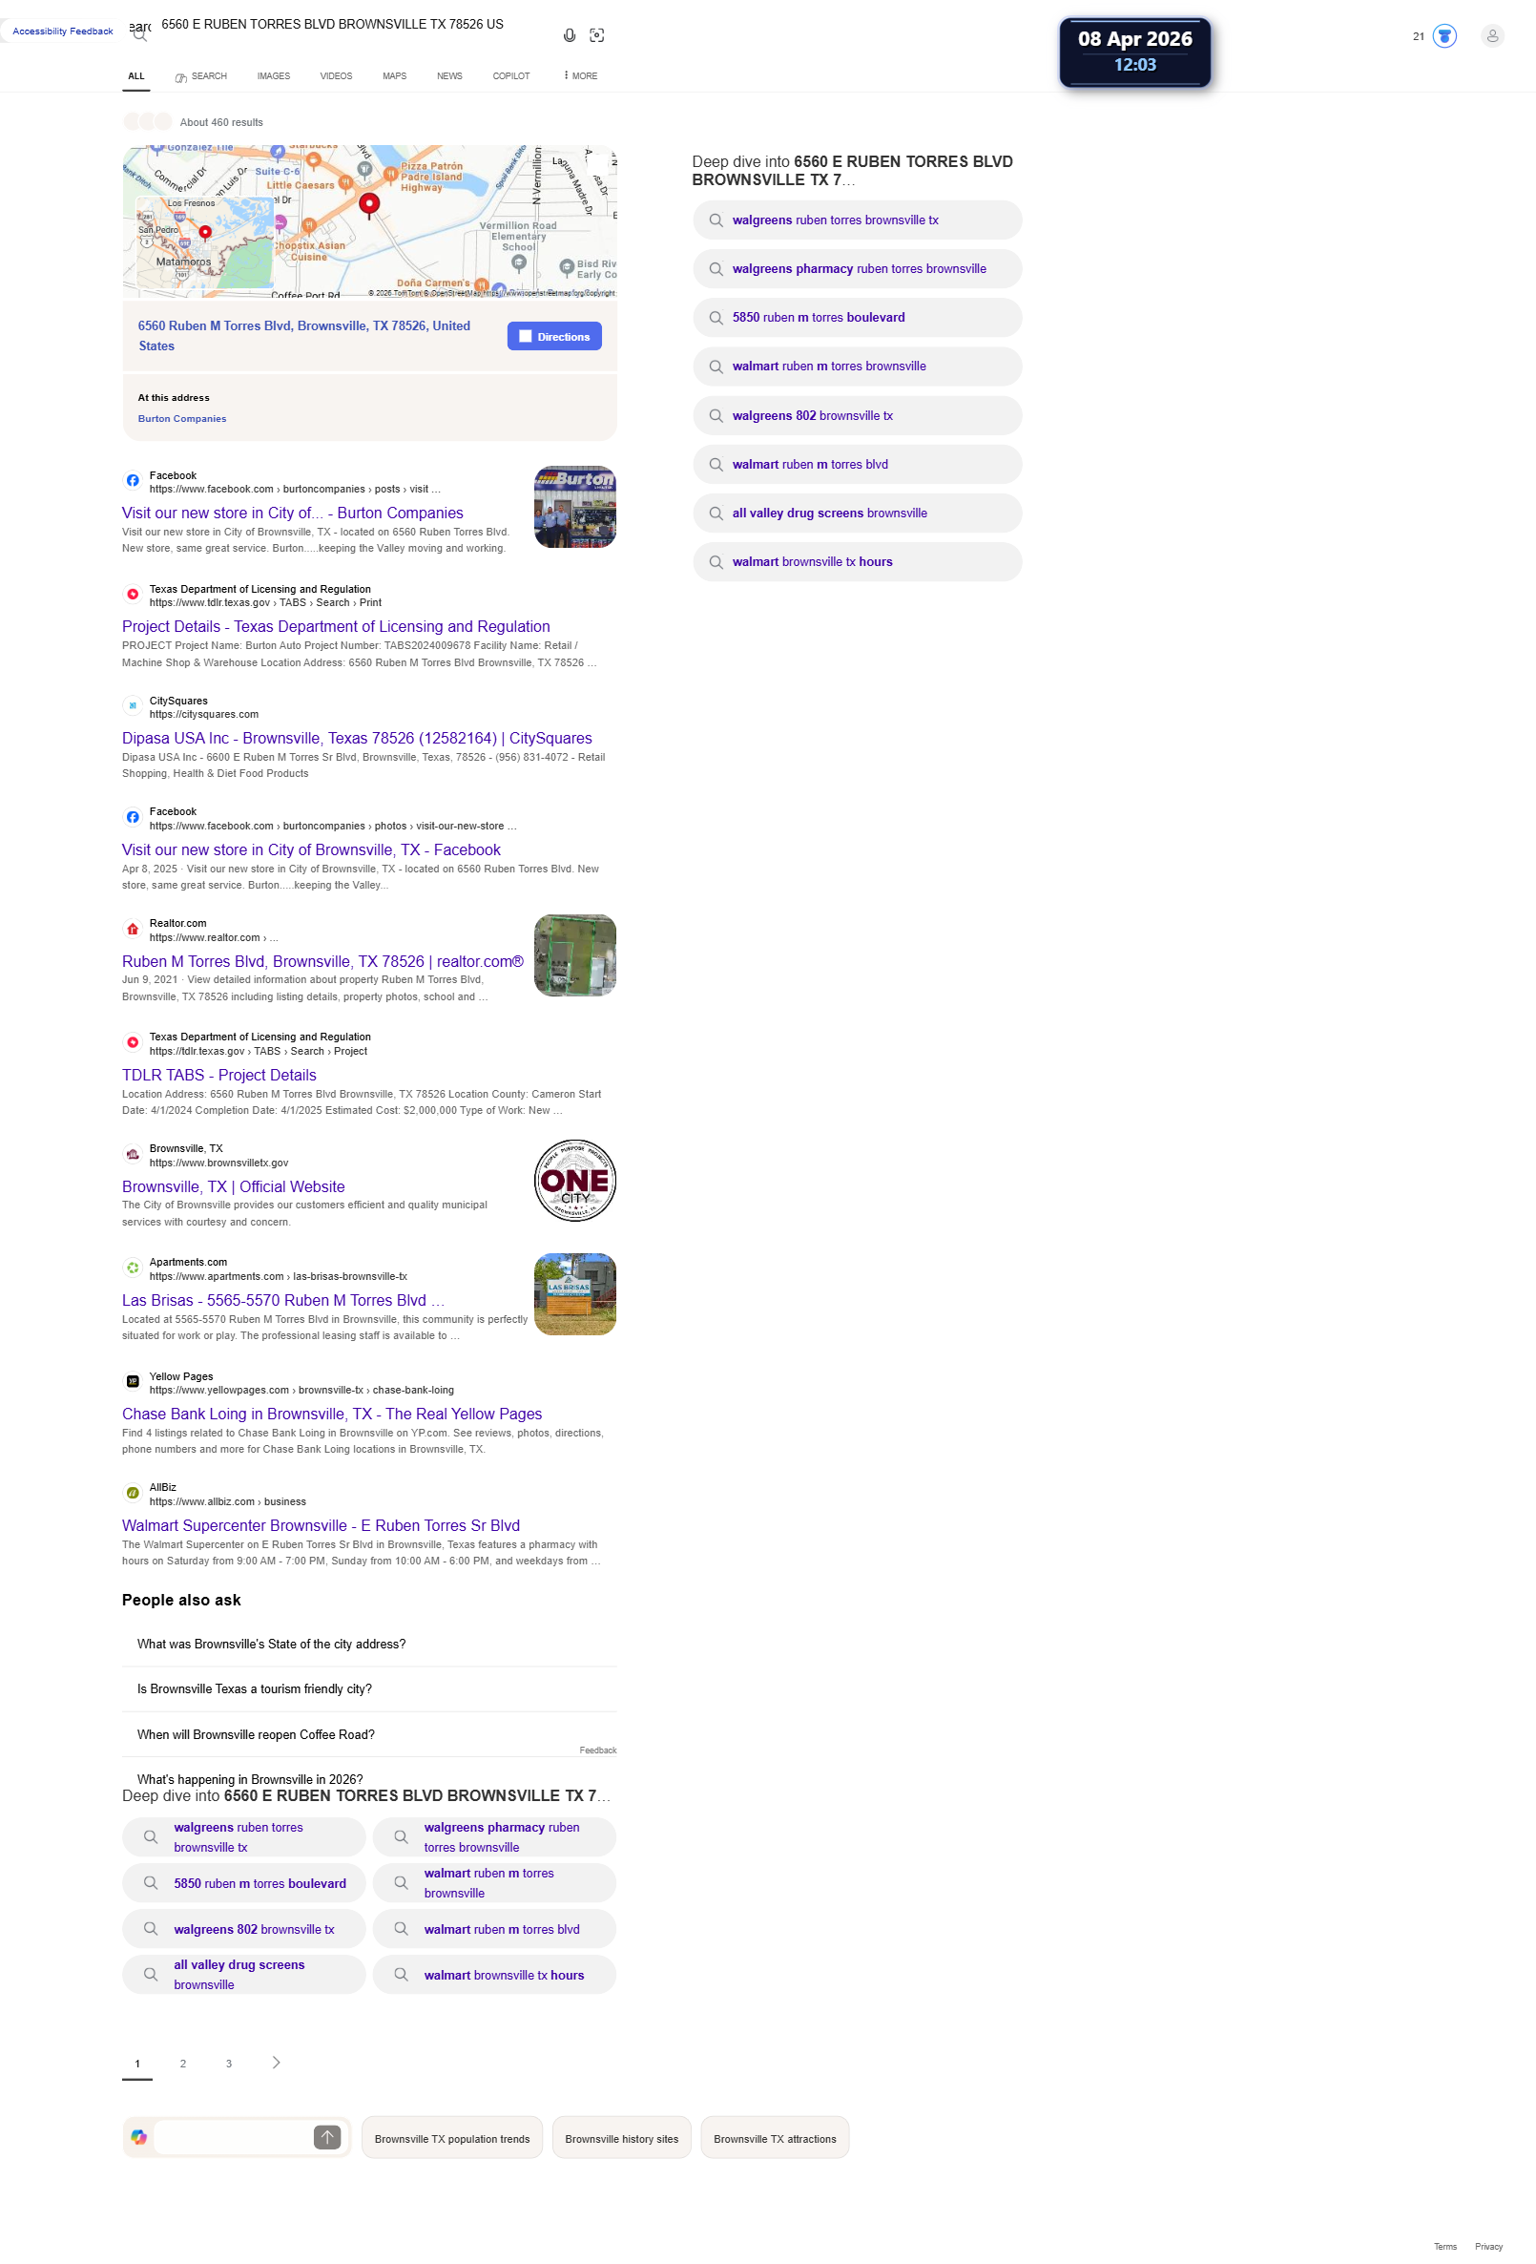Click the Directions button
The height and width of the screenshot is (2264, 1536).
pyautogui.click(x=554, y=337)
